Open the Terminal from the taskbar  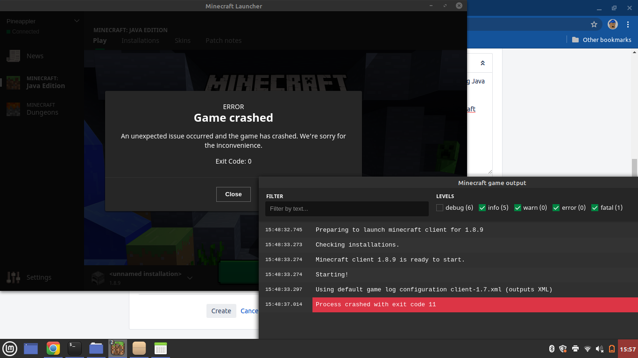[x=75, y=348]
